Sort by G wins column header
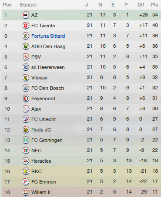 coord(100,5)
